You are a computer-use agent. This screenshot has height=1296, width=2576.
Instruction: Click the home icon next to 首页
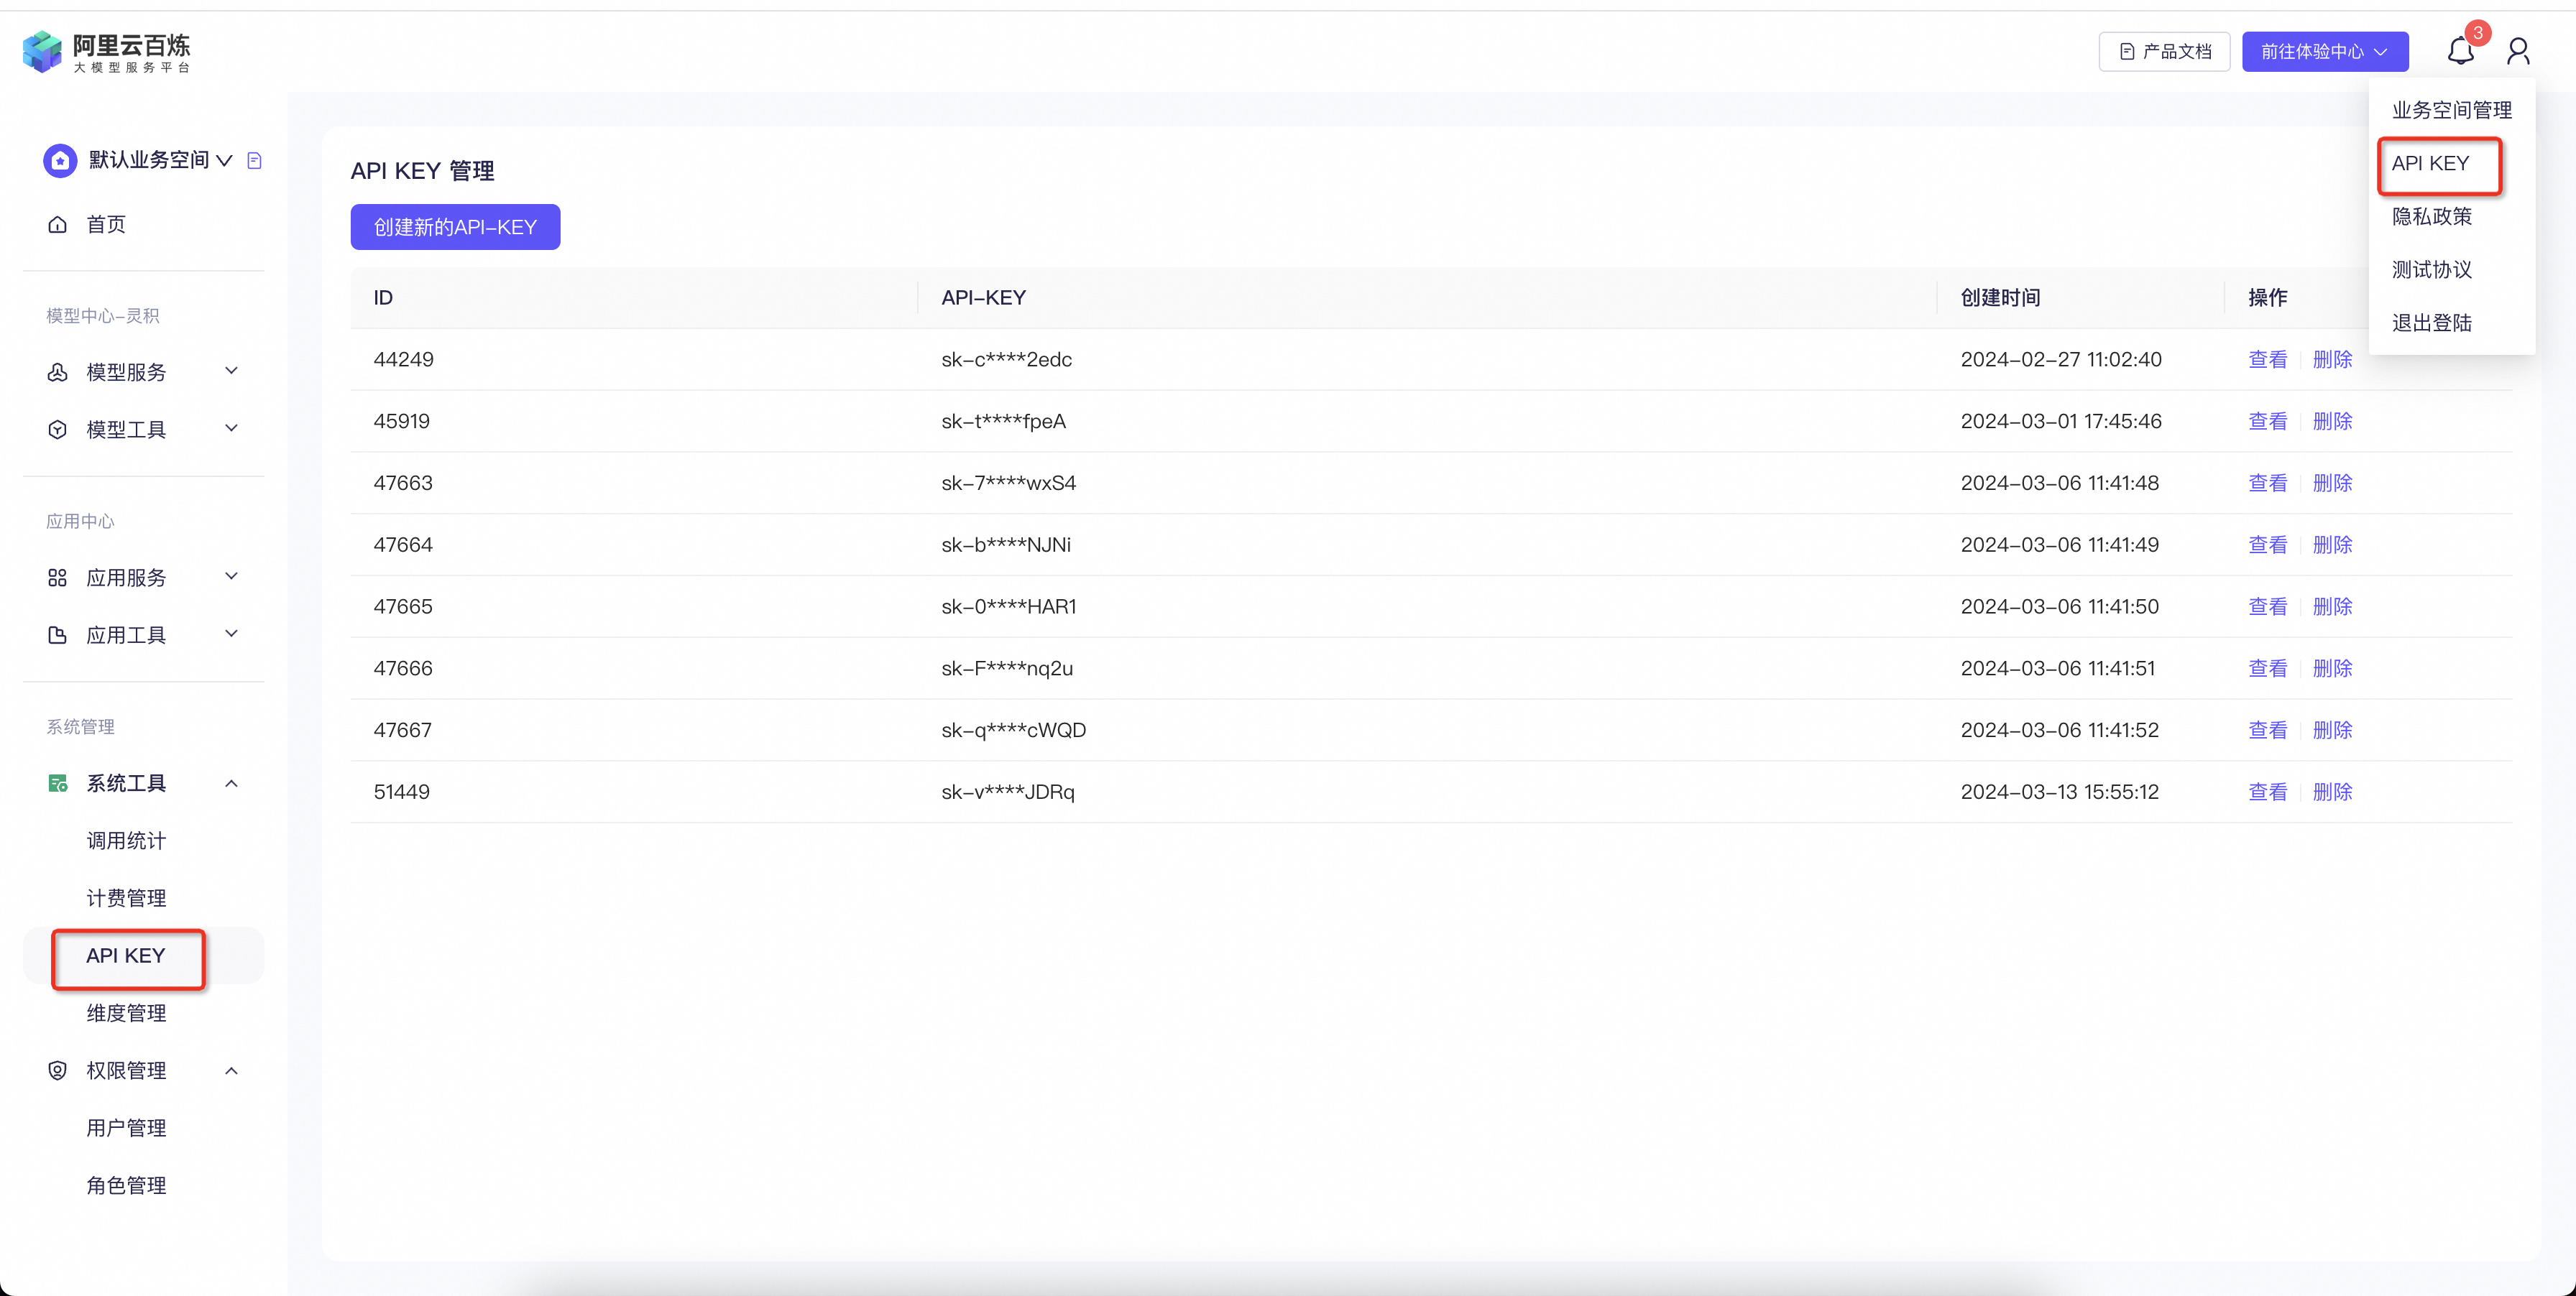(x=58, y=224)
